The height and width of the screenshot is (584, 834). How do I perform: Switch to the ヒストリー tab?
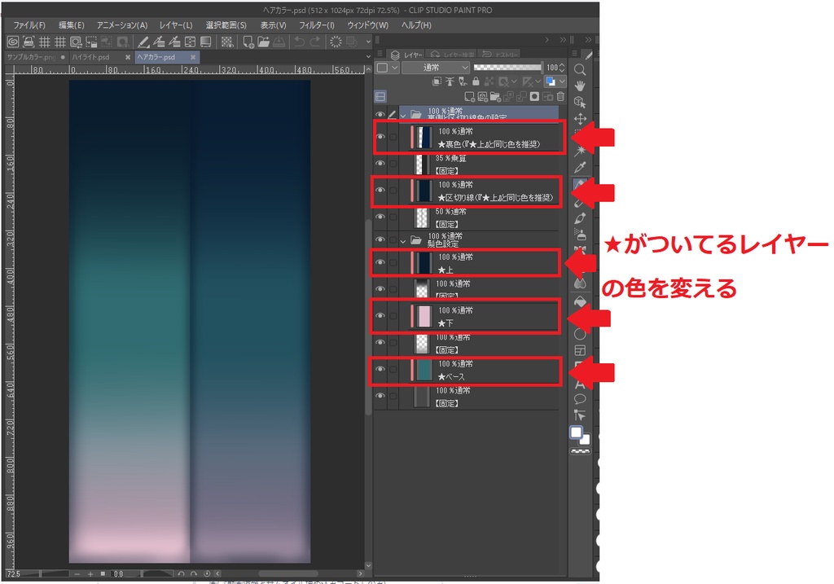coord(507,54)
